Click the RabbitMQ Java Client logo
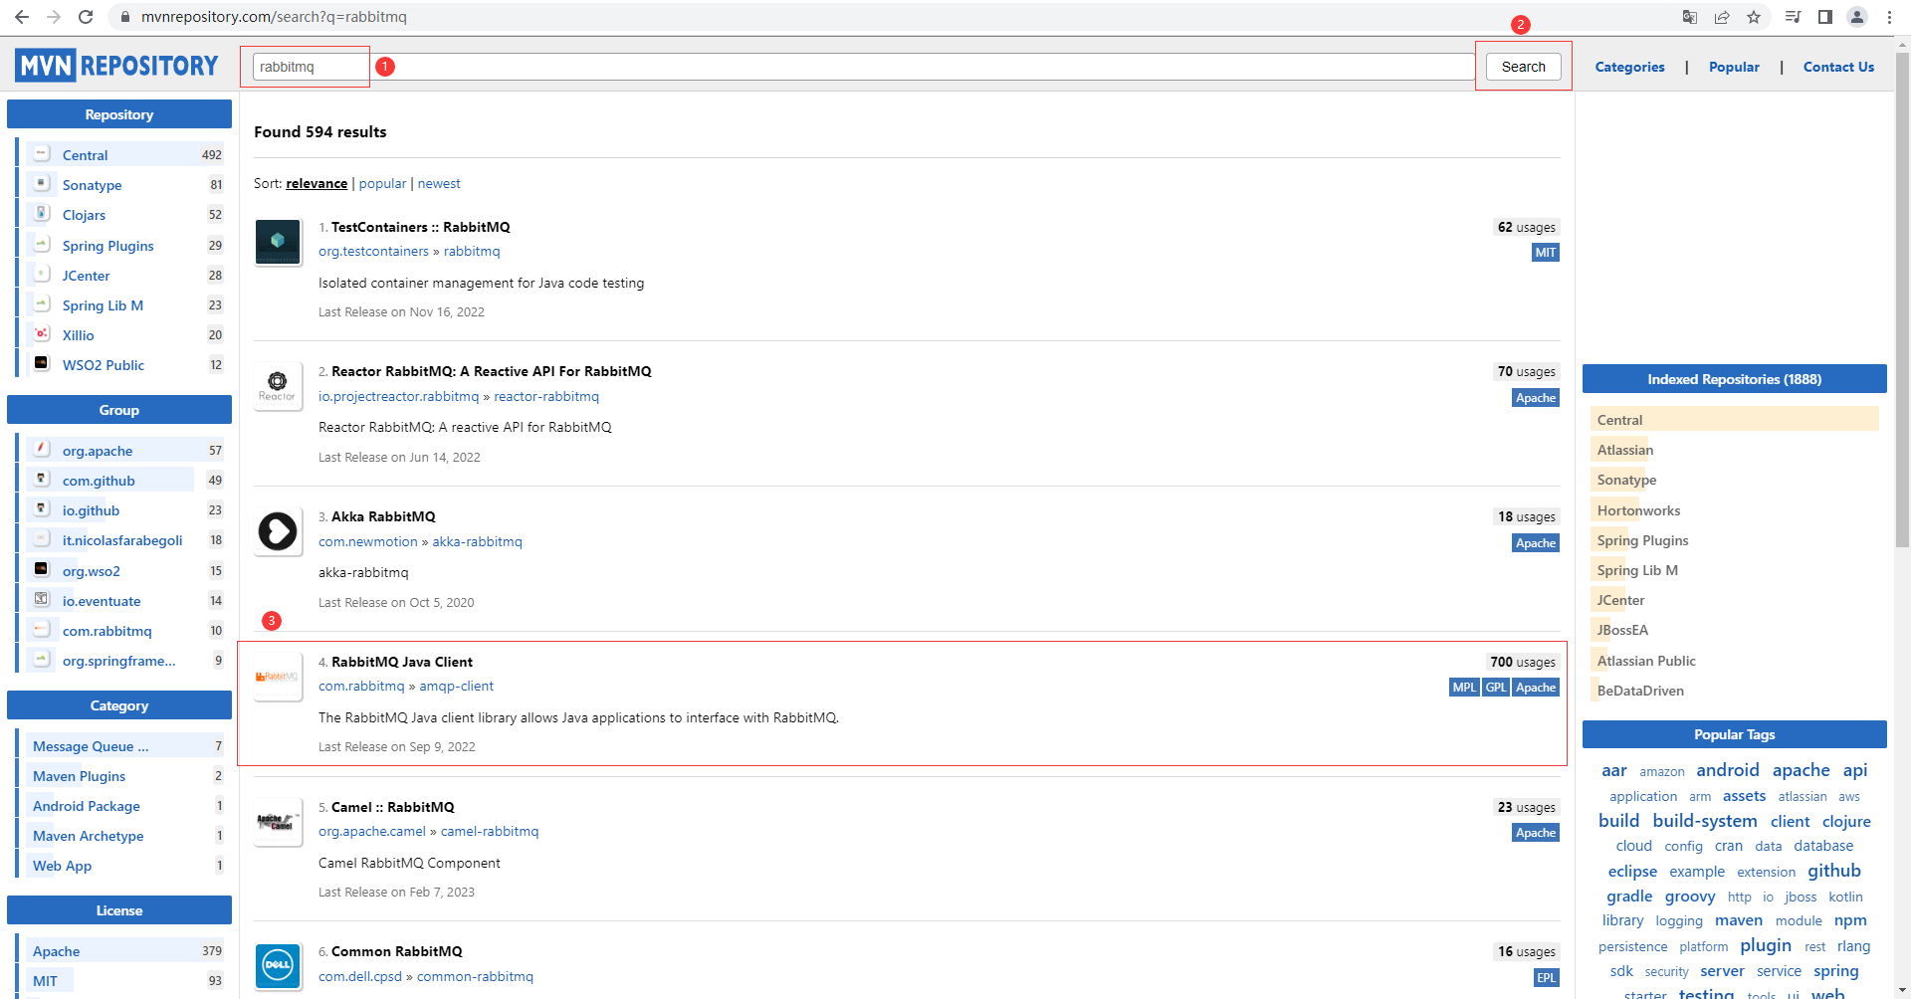Viewport: 1911px width, 999px height. (x=278, y=677)
